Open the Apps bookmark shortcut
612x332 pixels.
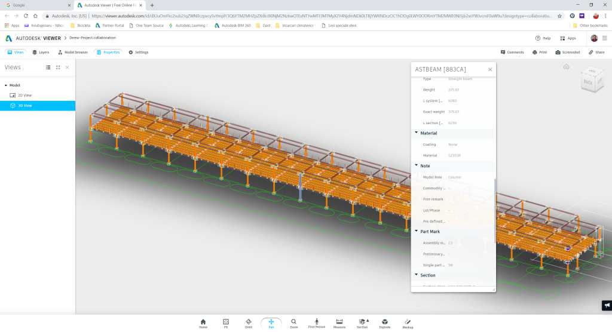pos(12,25)
